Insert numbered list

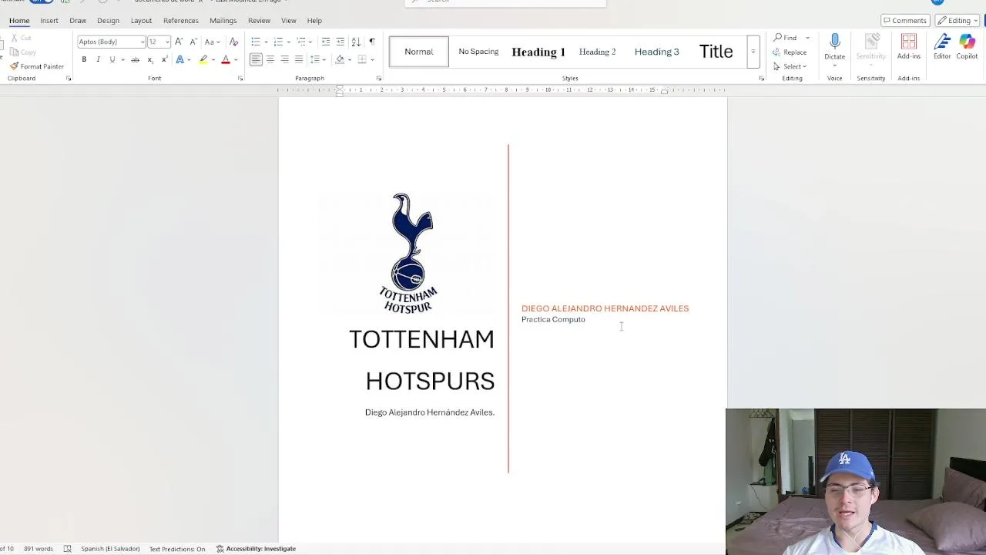point(279,42)
